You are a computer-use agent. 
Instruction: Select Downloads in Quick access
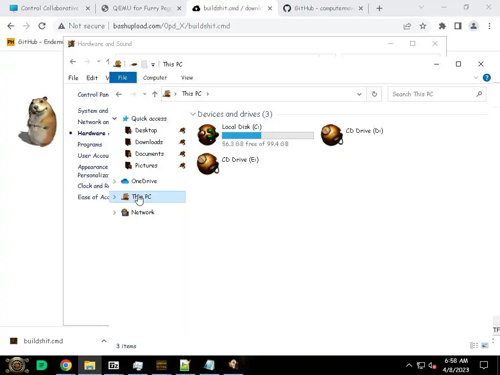(x=149, y=142)
